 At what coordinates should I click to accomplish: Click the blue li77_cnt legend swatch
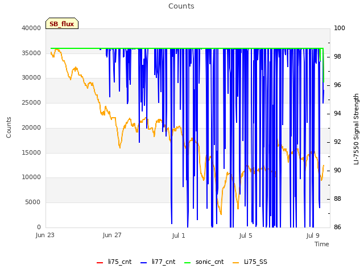click(144, 263)
